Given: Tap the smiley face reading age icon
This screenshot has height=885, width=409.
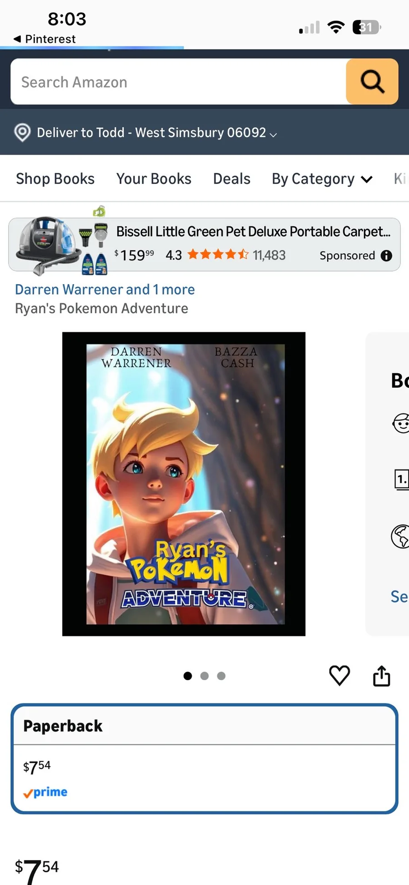Looking at the screenshot, I should click(x=401, y=423).
